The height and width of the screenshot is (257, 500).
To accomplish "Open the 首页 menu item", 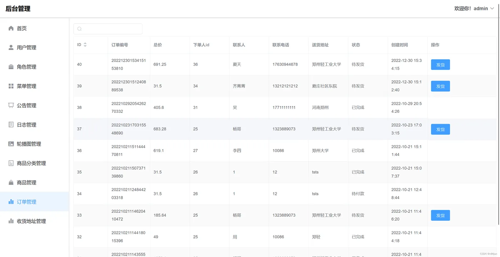I will click(34, 28).
